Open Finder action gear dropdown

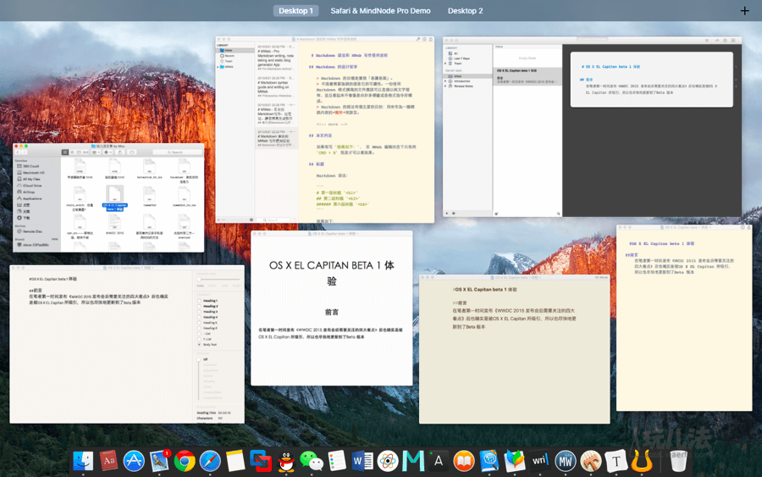click(x=108, y=153)
